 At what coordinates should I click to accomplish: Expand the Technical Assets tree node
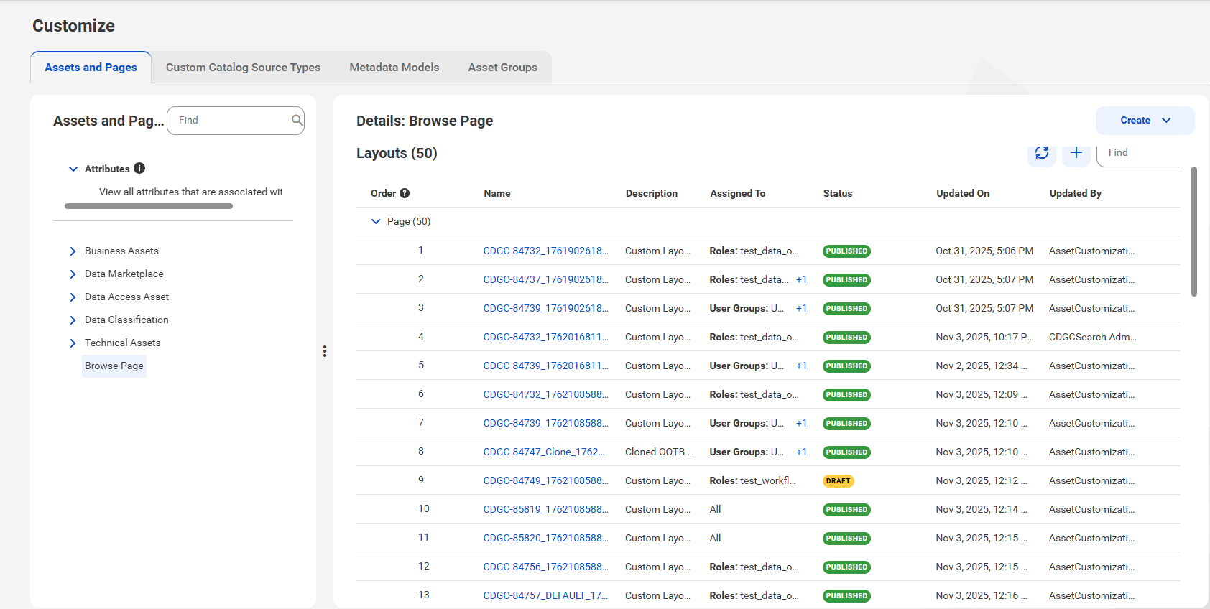click(73, 343)
